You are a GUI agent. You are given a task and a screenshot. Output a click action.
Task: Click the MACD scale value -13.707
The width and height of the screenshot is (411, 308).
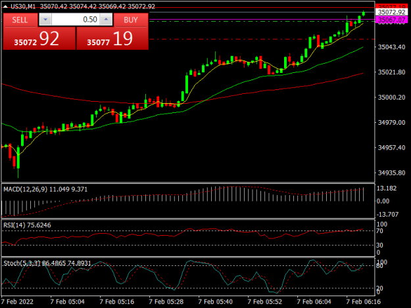(387, 215)
